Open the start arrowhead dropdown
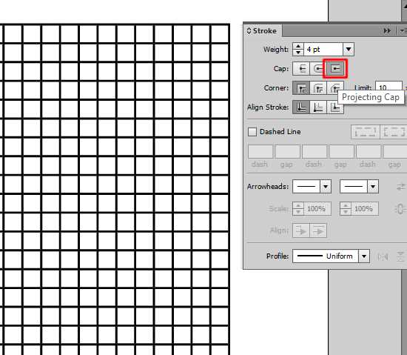 pyautogui.click(x=326, y=186)
